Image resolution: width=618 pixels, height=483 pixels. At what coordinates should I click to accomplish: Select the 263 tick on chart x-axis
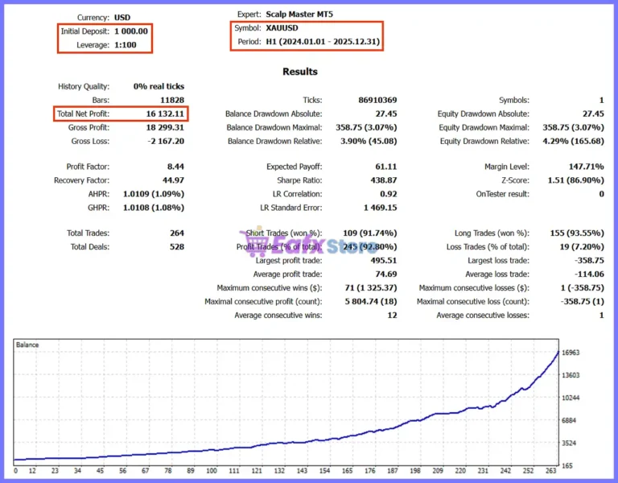tap(551, 471)
